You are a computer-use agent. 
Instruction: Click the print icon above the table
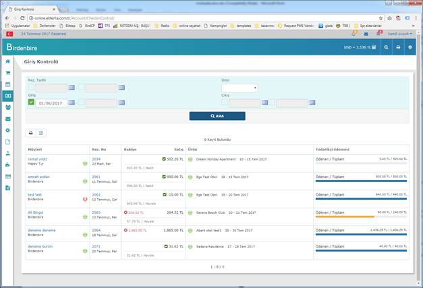point(31,133)
